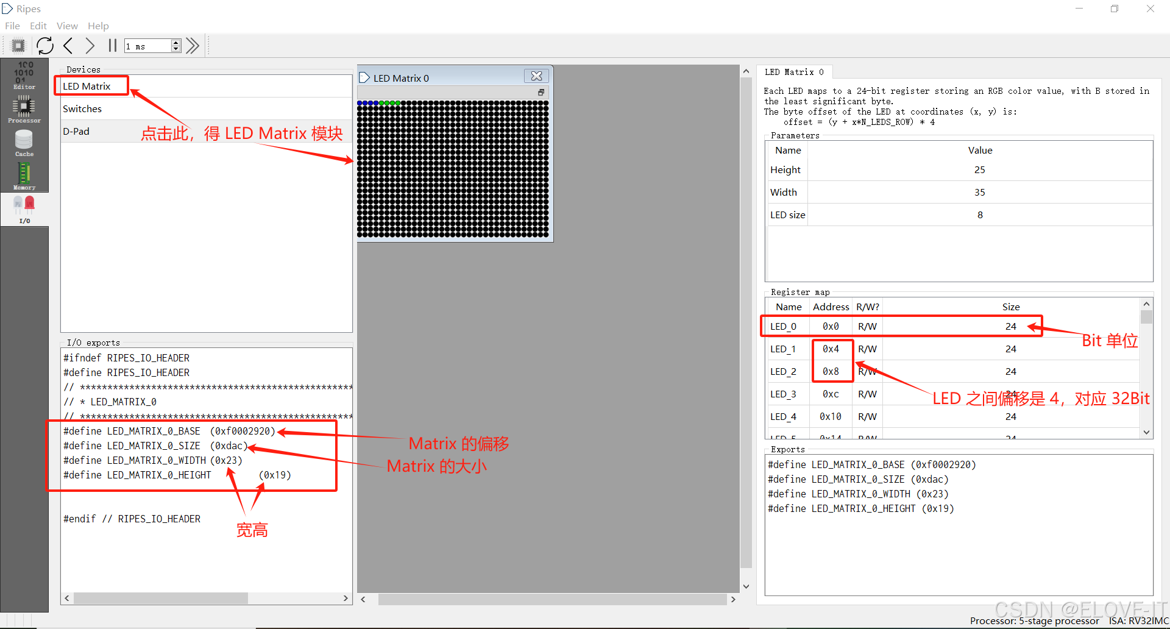Pause the automatic clocking
The height and width of the screenshot is (629, 1170).
point(112,46)
